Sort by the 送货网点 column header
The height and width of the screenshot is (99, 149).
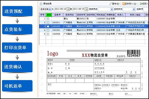pyautogui.click(x=70, y=15)
